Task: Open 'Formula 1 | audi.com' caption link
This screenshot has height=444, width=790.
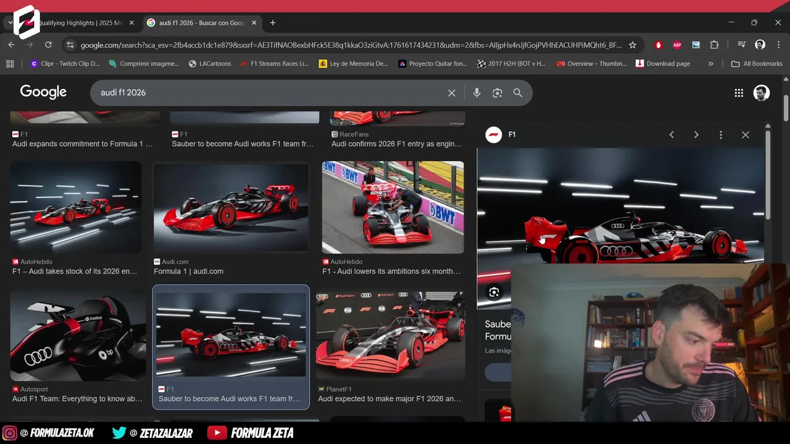Action: (188, 271)
